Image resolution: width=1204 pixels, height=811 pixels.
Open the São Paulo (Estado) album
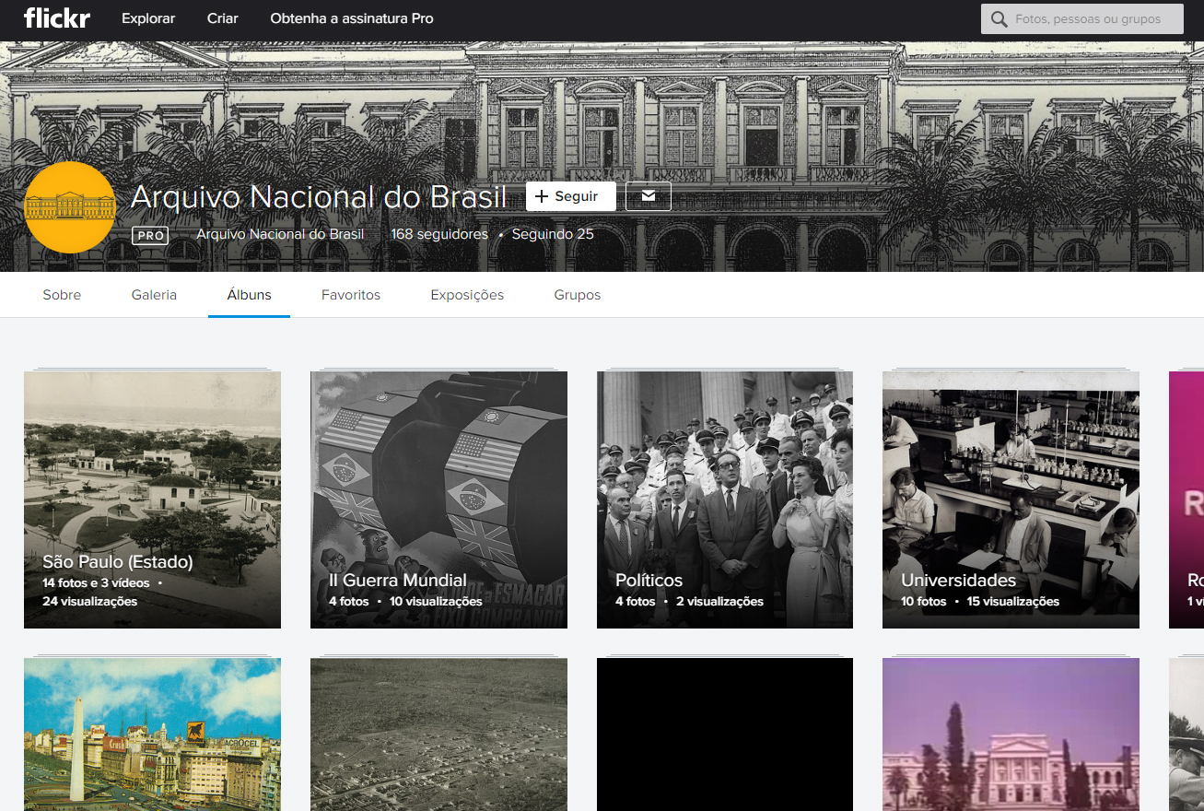(152, 499)
